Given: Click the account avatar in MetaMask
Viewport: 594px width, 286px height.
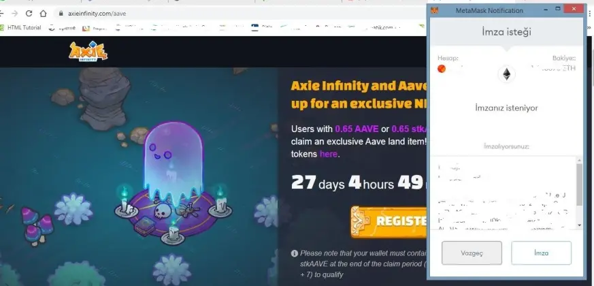Looking at the screenshot, I should tap(442, 69).
